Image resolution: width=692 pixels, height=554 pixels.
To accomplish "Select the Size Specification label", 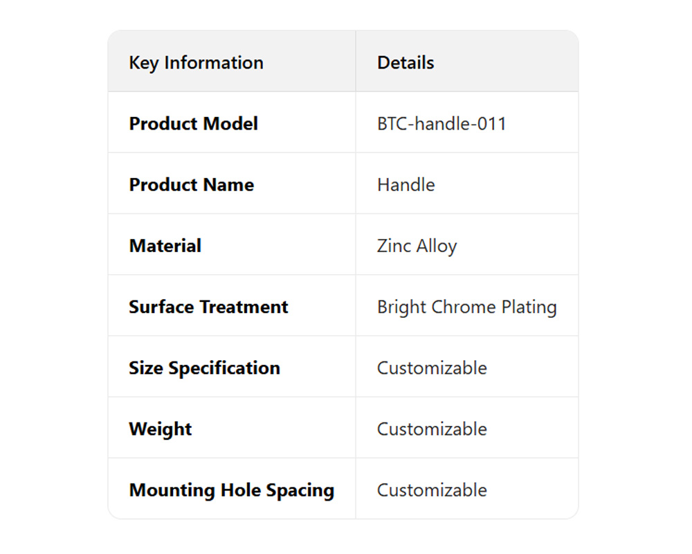I will [204, 368].
